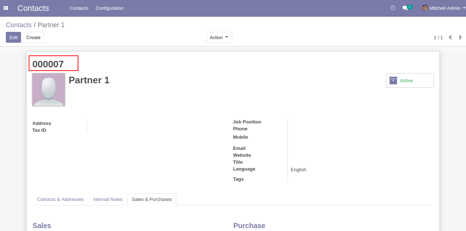The image size is (466, 231).
Task: Click the pager text 1 / 1
Action: 438,38
